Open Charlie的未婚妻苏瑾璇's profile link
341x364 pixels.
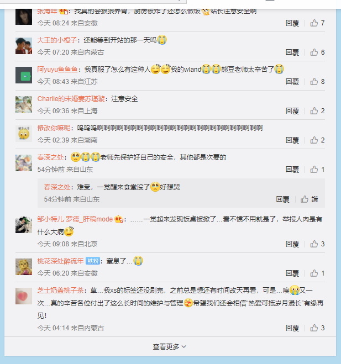point(71,99)
